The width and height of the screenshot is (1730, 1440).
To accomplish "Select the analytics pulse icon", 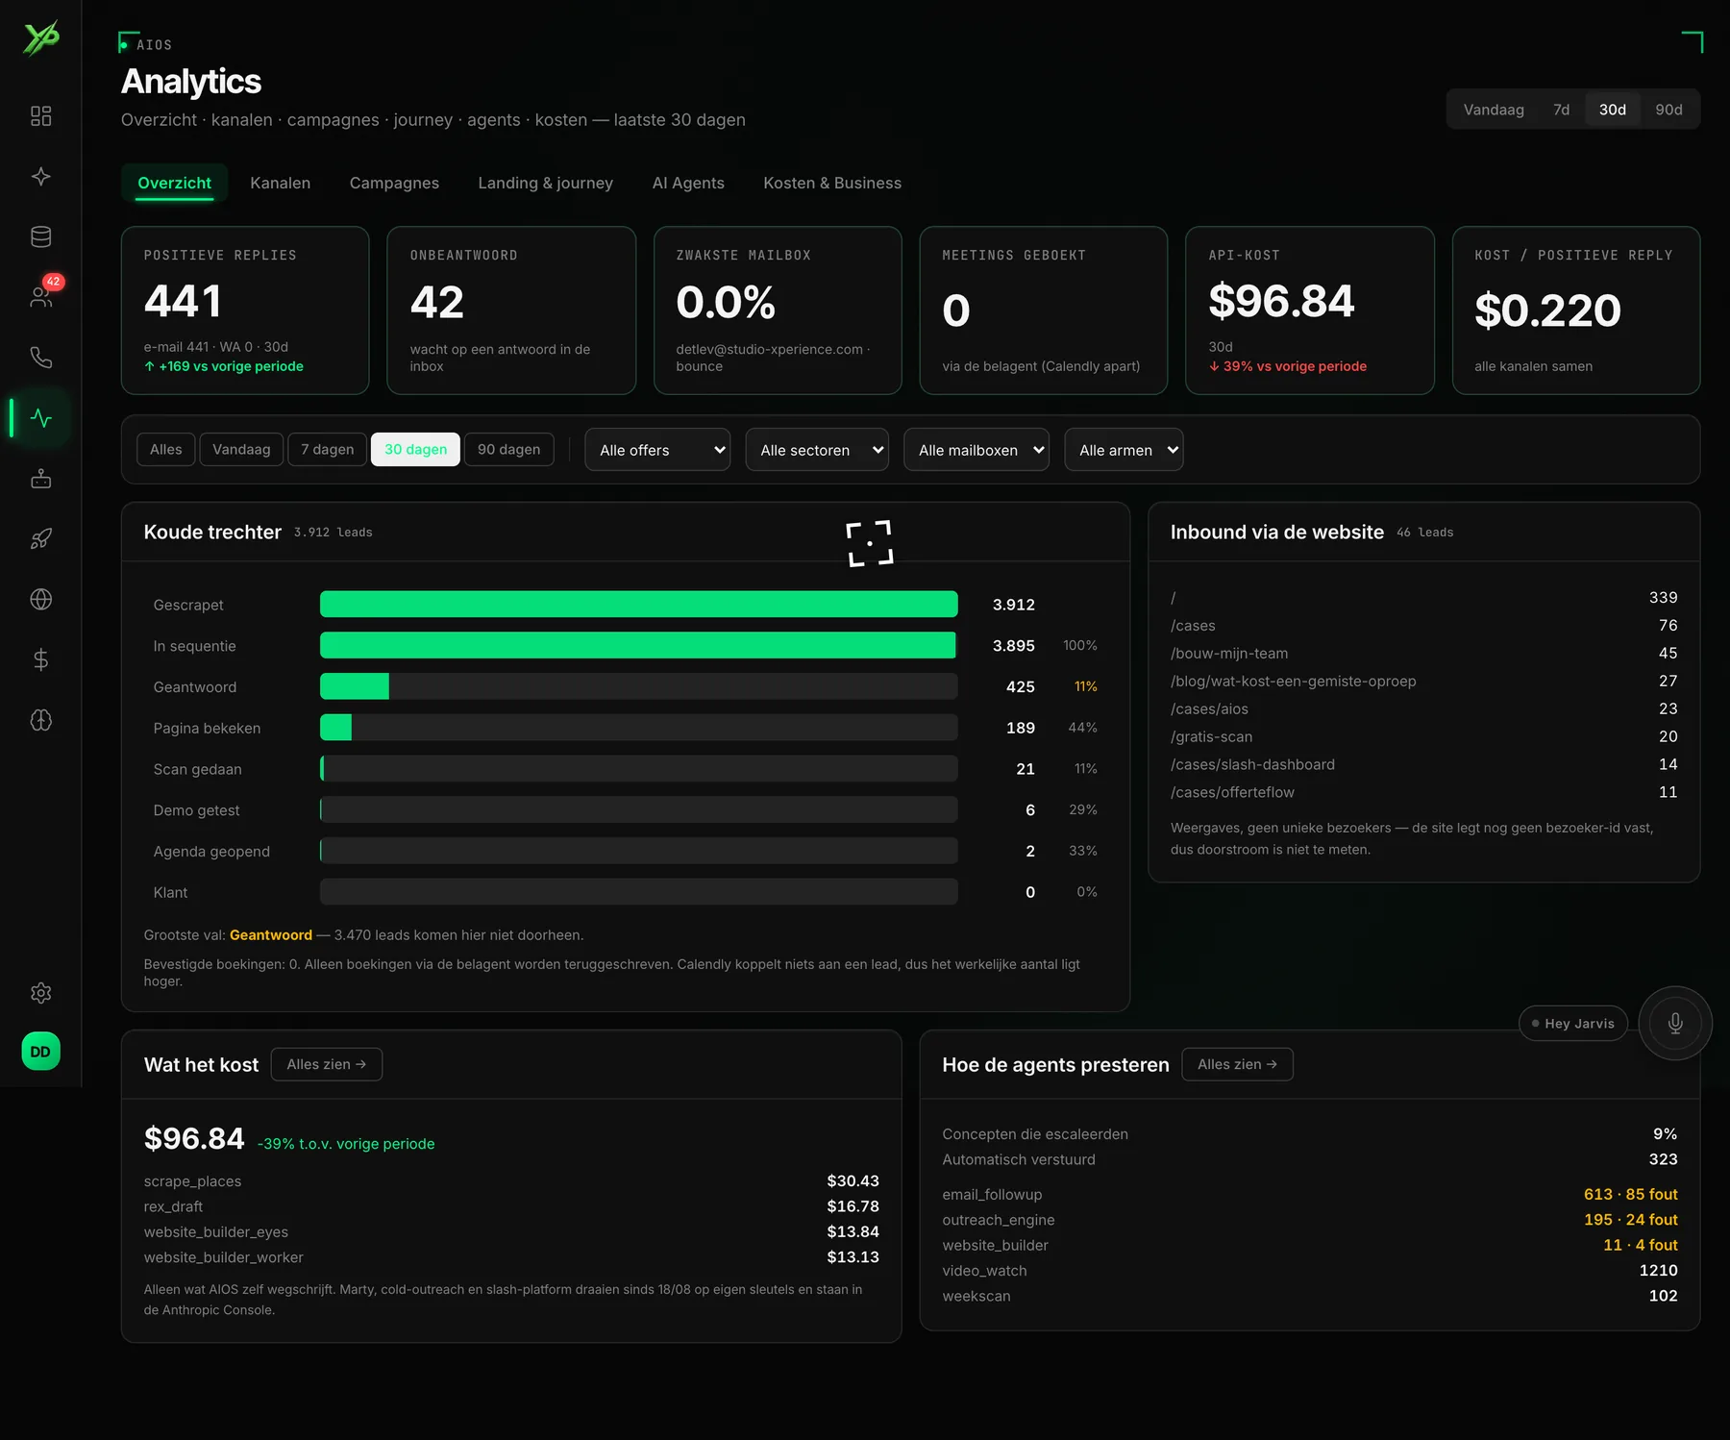I will (40, 418).
